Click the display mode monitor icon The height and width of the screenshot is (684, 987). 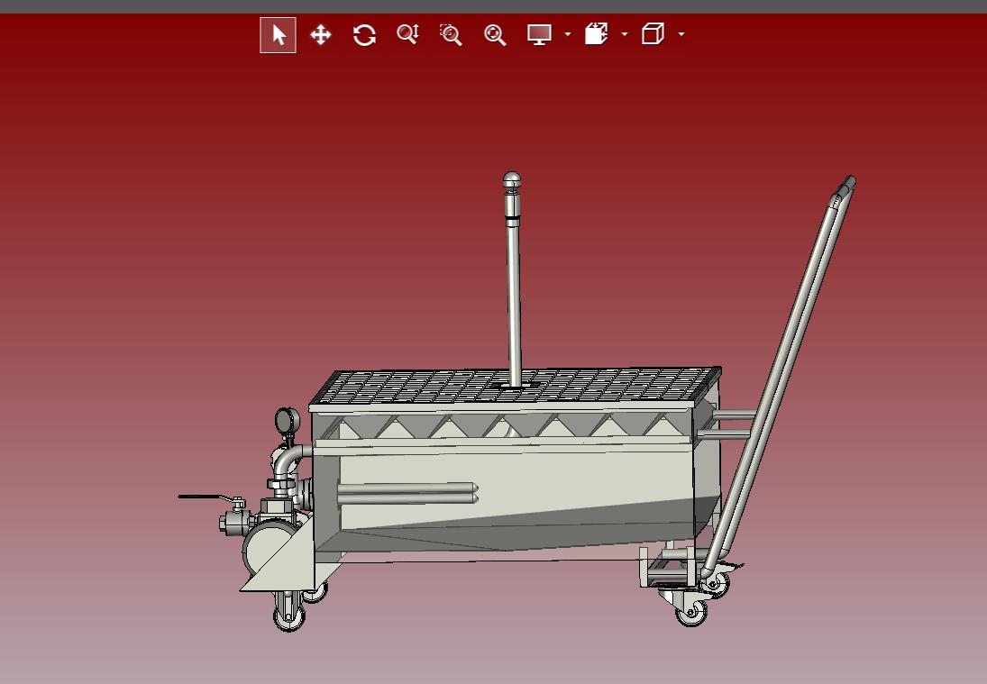coord(539,34)
